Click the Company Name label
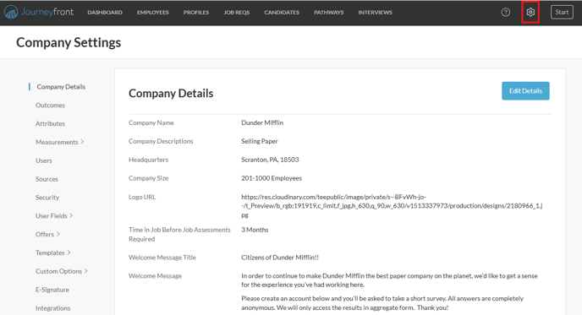The width and height of the screenshot is (582, 315). pyautogui.click(x=151, y=122)
